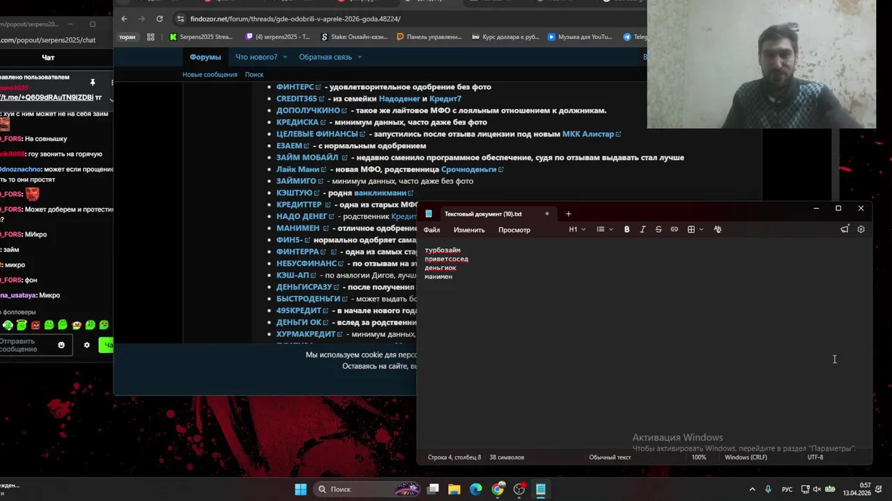Open the ФИНТЕРС link in forum list

pyautogui.click(x=295, y=87)
